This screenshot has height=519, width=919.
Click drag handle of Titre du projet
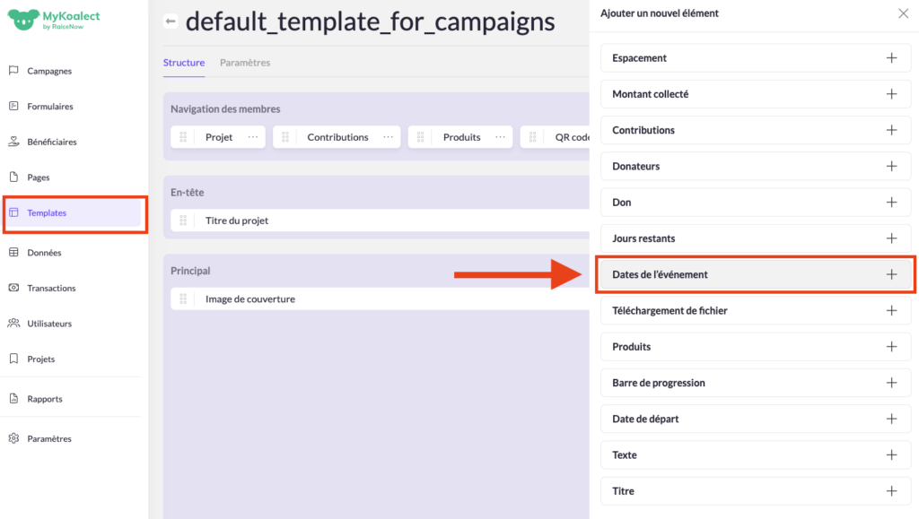pos(183,221)
